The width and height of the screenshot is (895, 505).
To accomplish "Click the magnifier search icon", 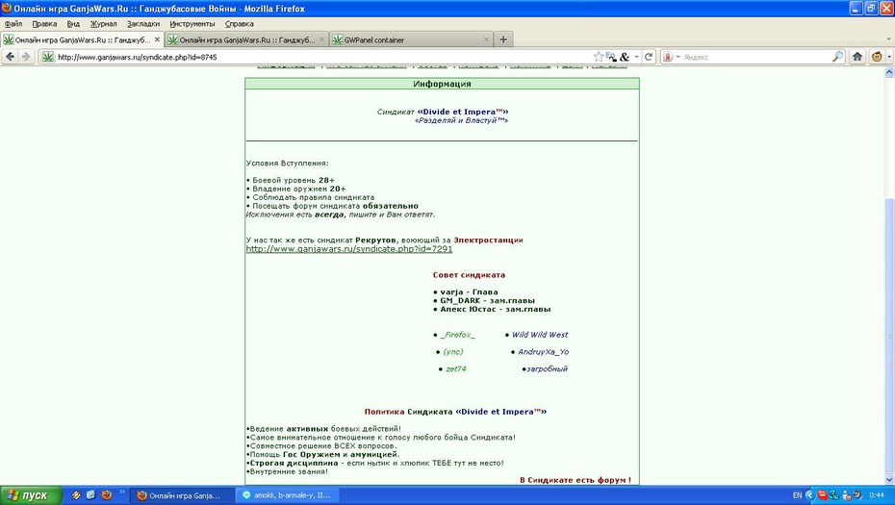I will click(x=837, y=57).
